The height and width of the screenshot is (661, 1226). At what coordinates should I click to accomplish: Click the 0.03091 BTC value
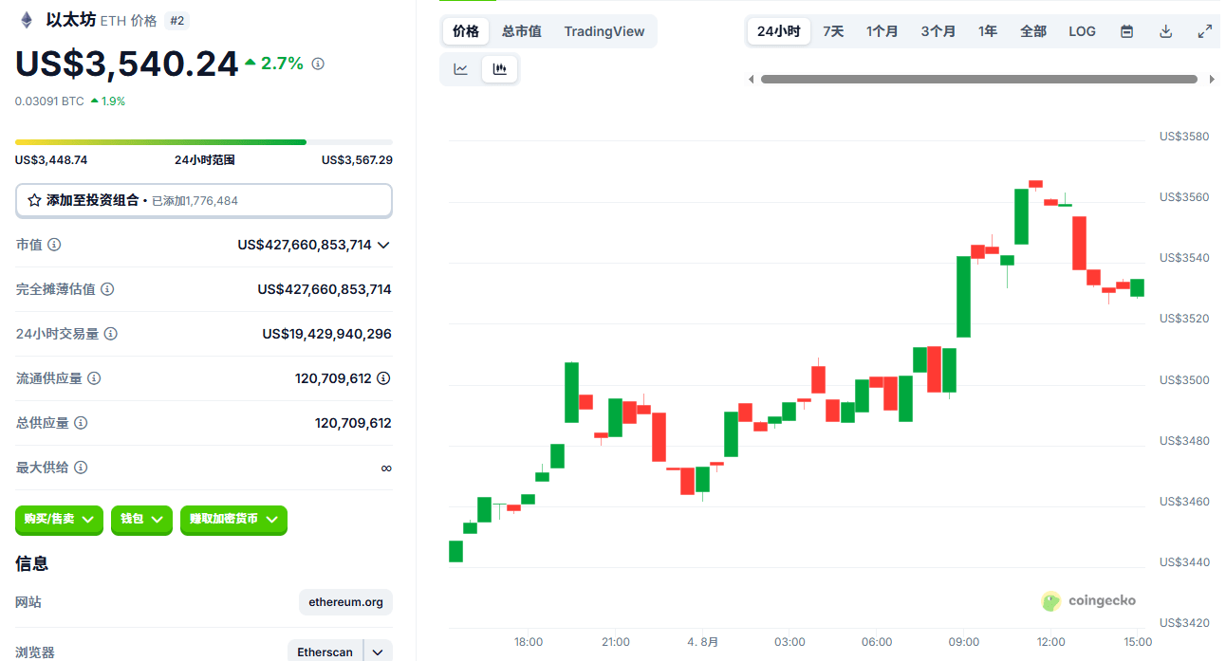click(49, 101)
